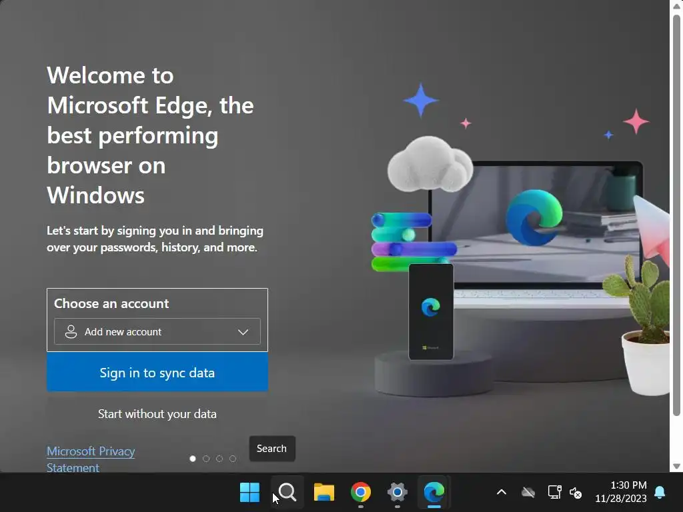The height and width of the screenshot is (512, 683).
Task: Go to fourth page indicator dot
Action: click(233, 459)
